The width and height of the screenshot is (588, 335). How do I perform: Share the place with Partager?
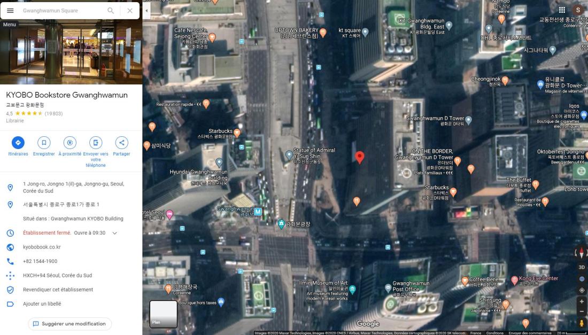(x=121, y=146)
